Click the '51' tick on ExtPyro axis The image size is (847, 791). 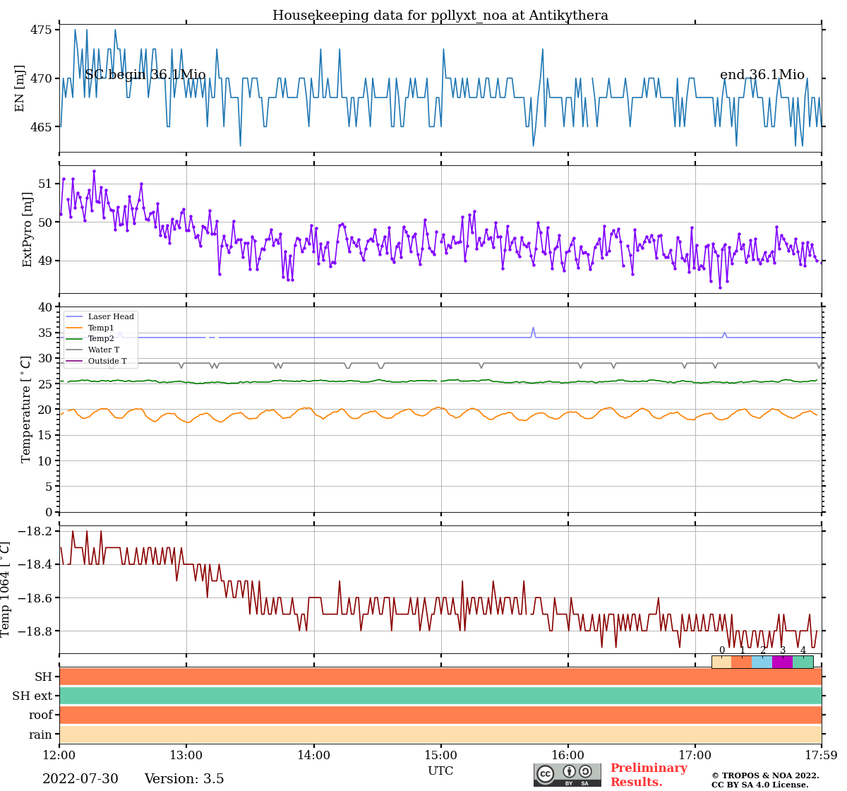[x=44, y=184]
